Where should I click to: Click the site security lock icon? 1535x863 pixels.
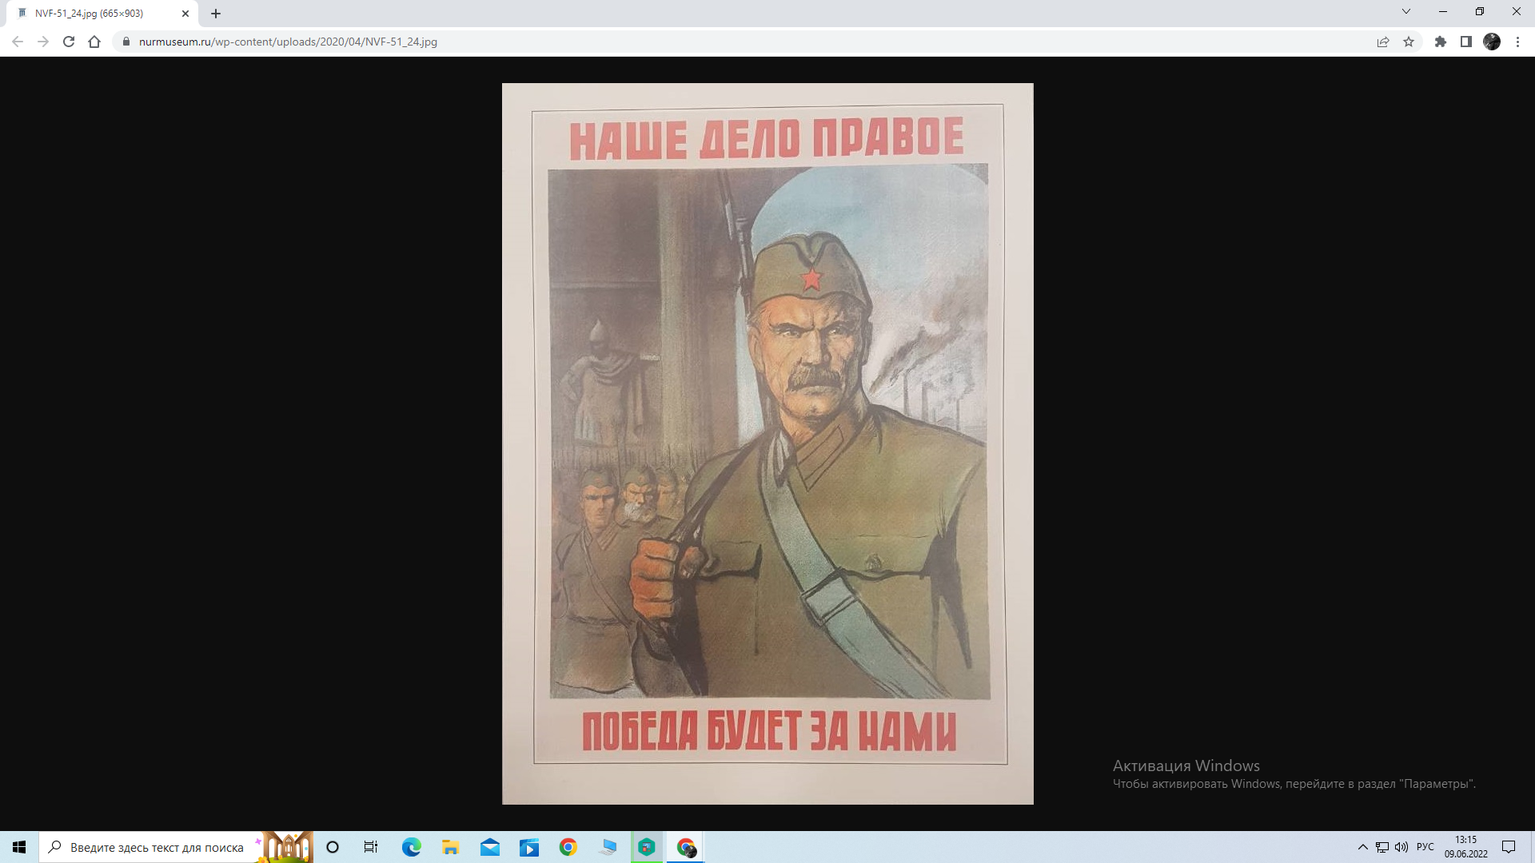(x=126, y=42)
